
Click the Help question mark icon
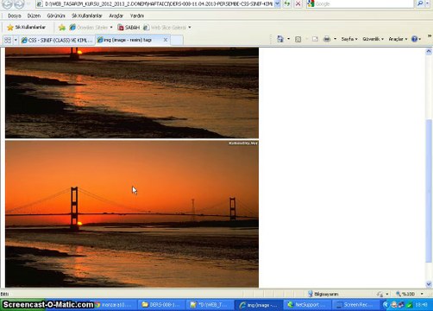(x=414, y=39)
